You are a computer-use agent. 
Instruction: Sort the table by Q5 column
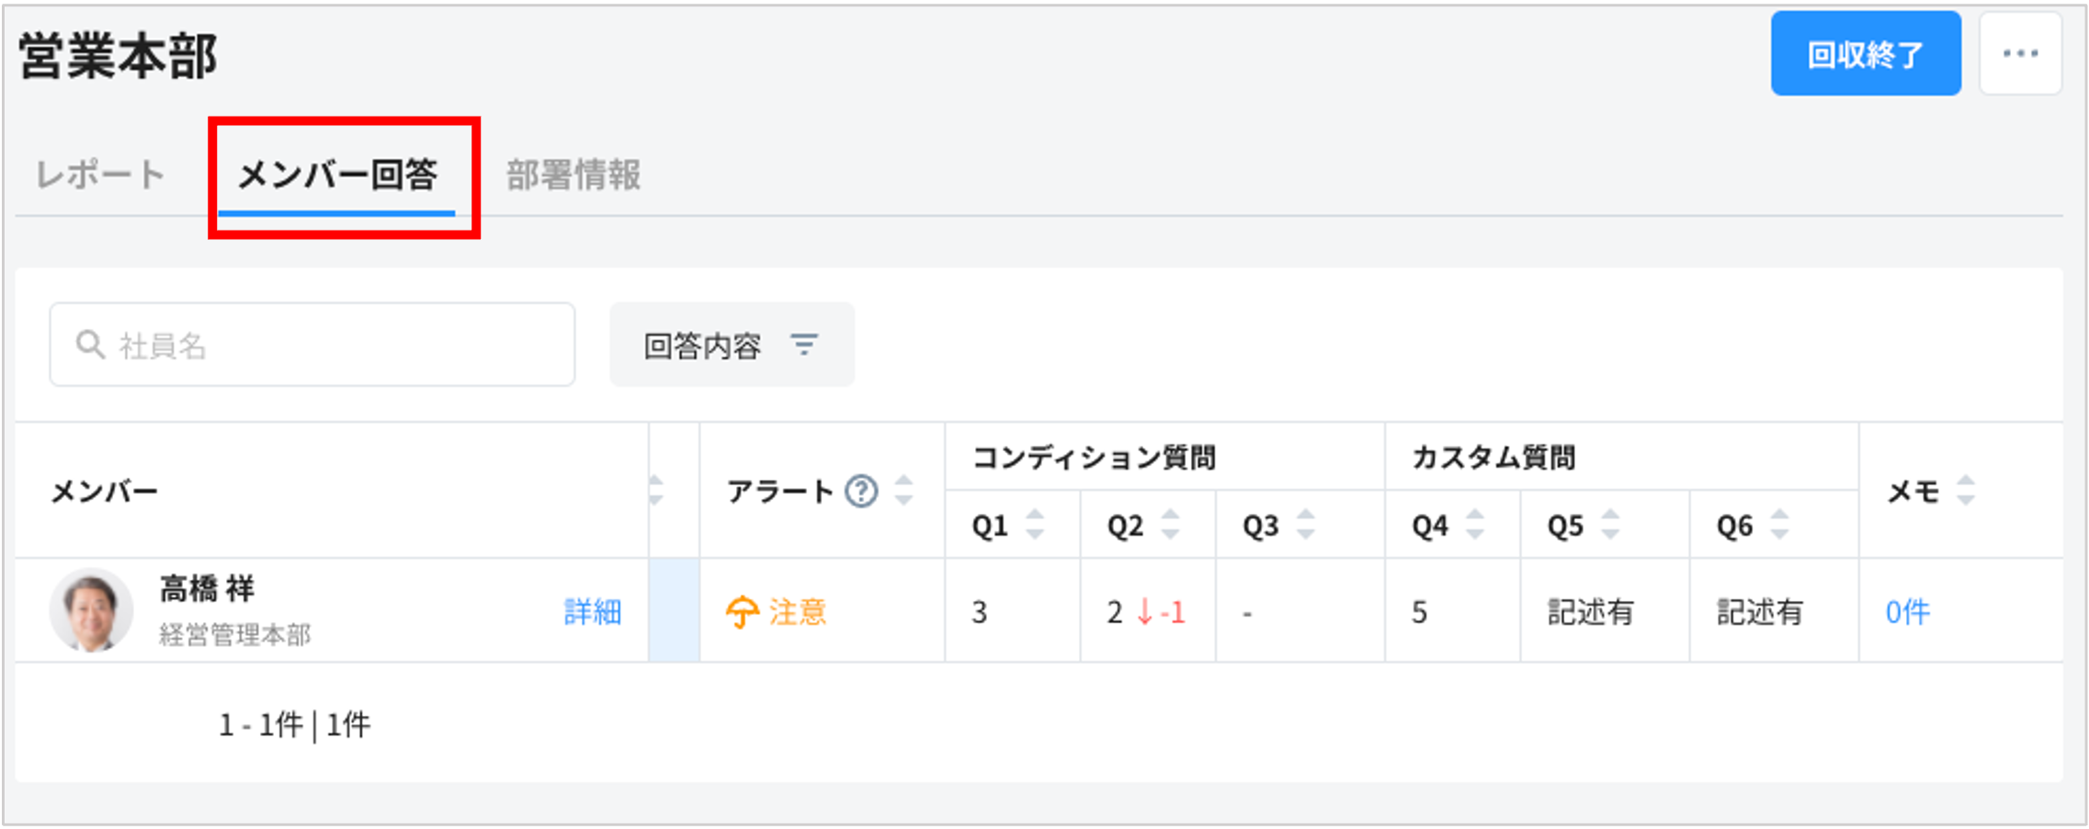[1610, 525]
